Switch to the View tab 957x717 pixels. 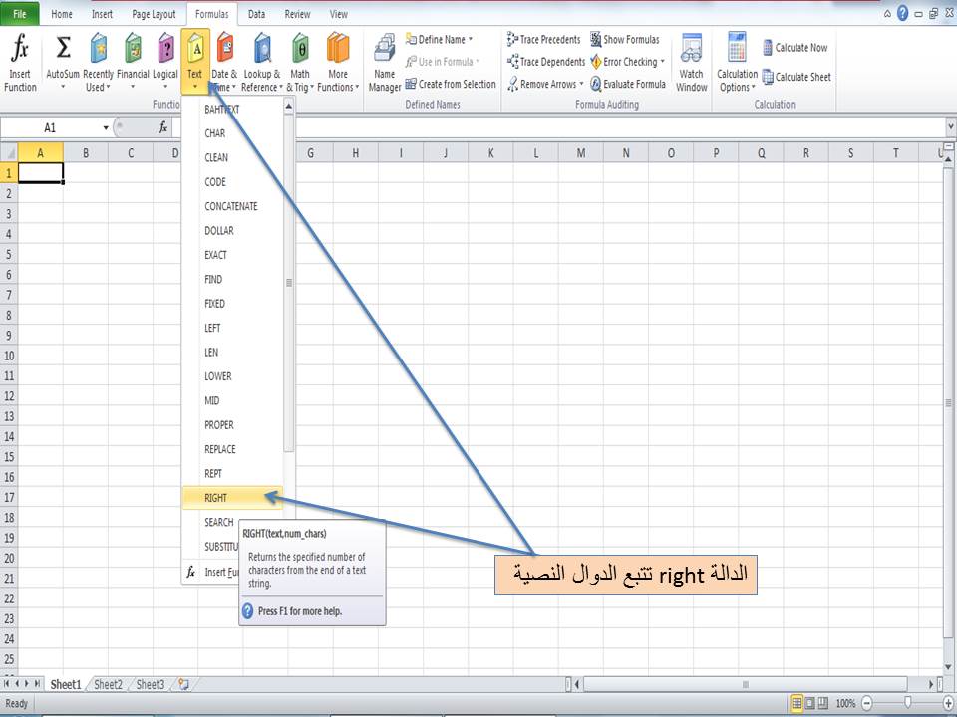pos(339,13)
